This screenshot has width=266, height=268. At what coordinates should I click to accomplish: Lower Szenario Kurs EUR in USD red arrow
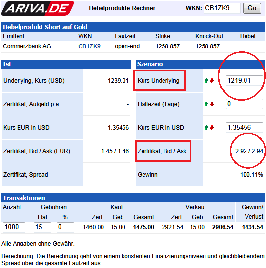click(212, 127)
